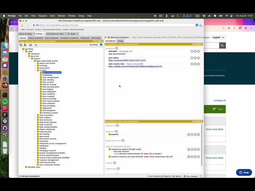Screen dimensions: 255x191
Task: Click the blue Help button
Action: [x=244, y=172]
